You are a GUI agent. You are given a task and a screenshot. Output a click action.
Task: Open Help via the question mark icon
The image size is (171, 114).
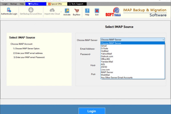pos(87,10)
